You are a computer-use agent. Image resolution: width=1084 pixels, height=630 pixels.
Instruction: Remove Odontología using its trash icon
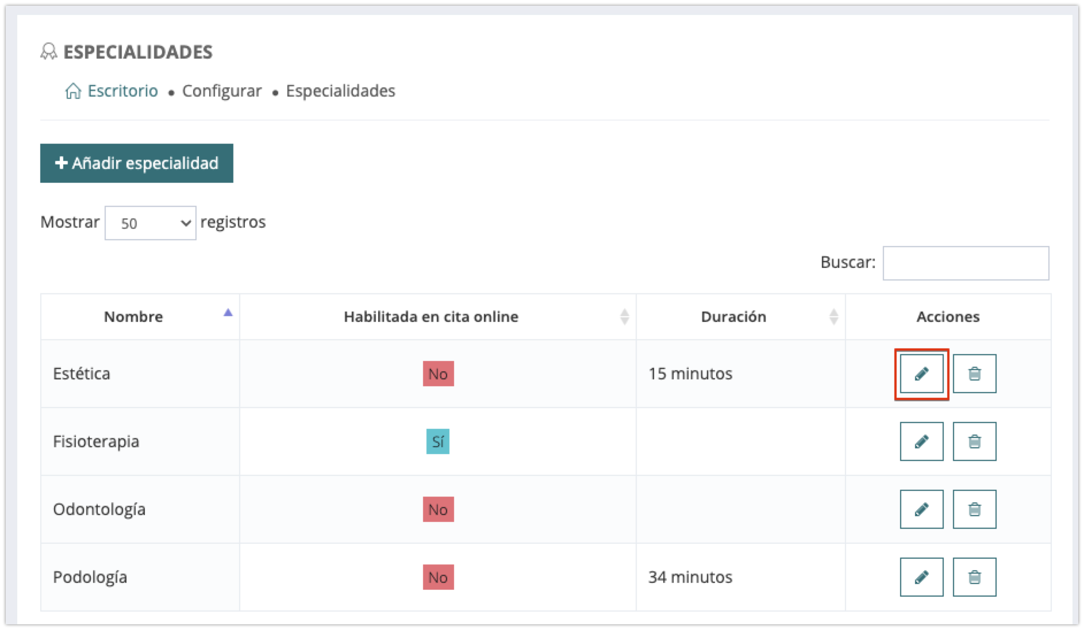click(x=974, y=509)
